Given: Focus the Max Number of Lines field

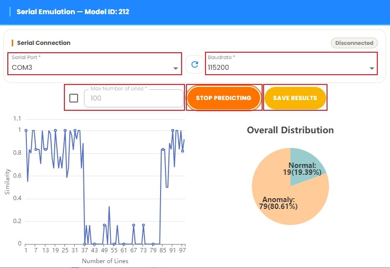Looking at the screenshot, I should [x=134, y=98].
